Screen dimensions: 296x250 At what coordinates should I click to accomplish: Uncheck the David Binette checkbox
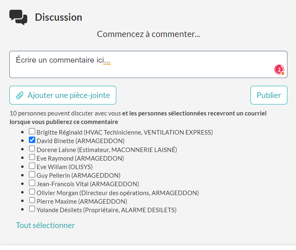click(x=32, y=140)
